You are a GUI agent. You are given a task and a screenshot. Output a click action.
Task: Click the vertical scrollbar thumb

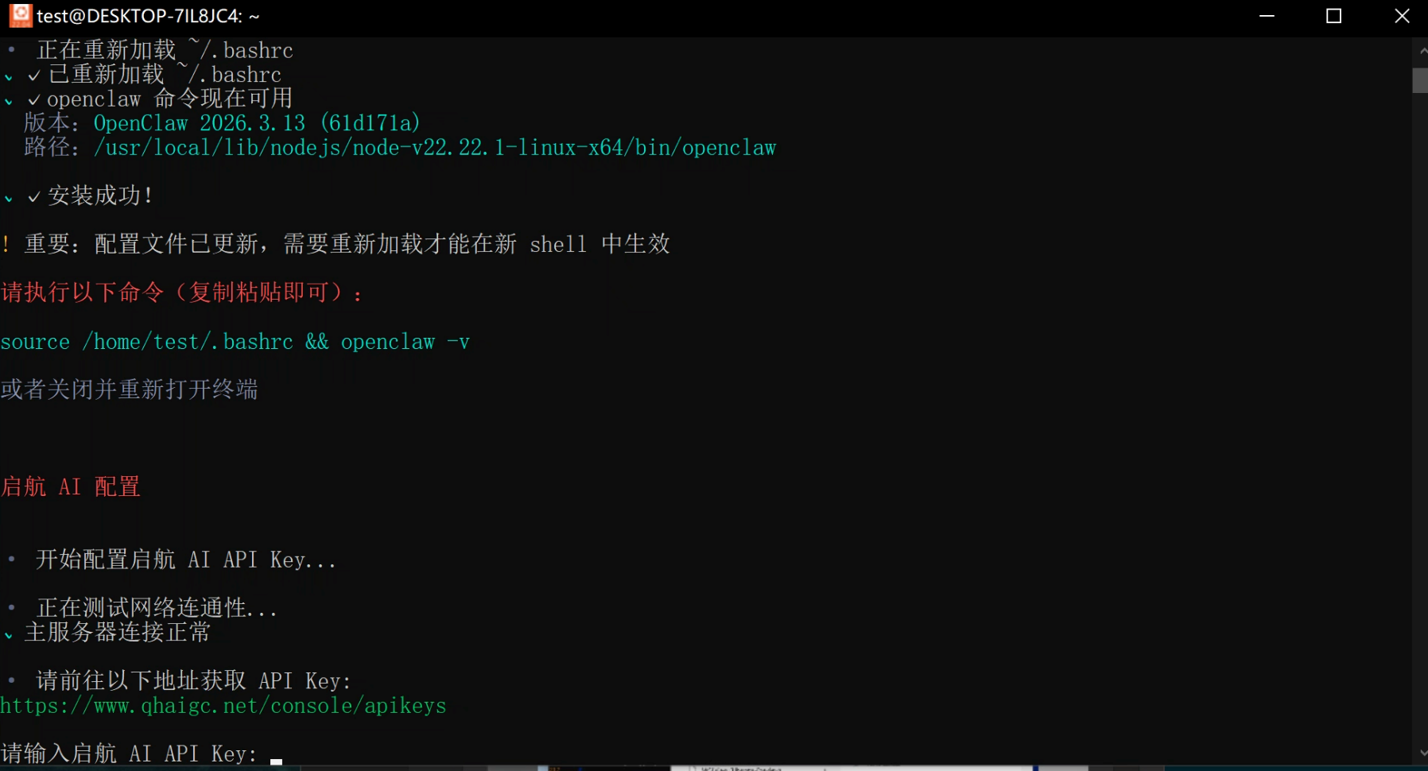(1420, 80)
